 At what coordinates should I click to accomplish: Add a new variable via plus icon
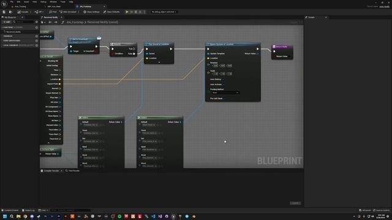coord(37,36)
